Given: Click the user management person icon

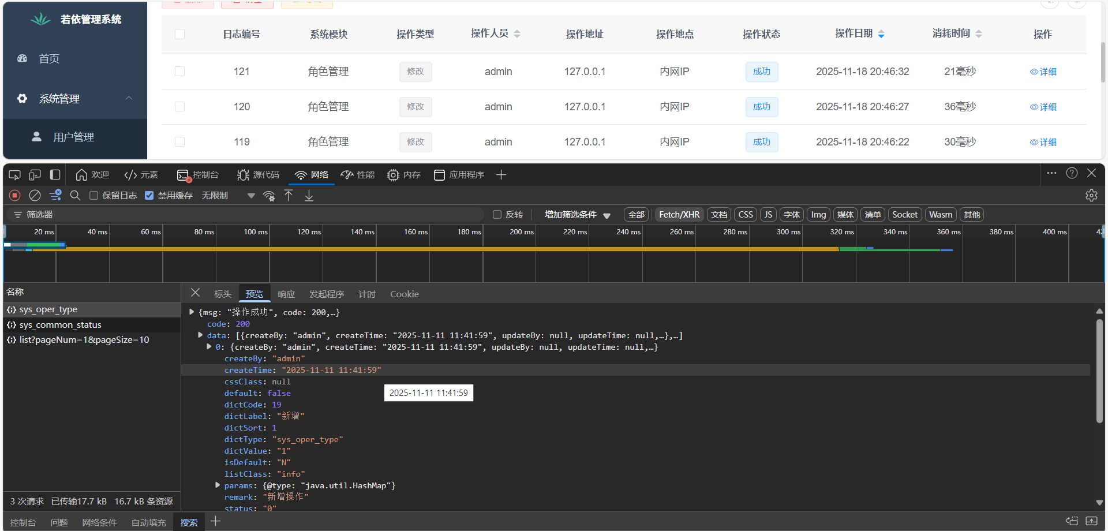Looking at the screenshot, I should [36, 137].
